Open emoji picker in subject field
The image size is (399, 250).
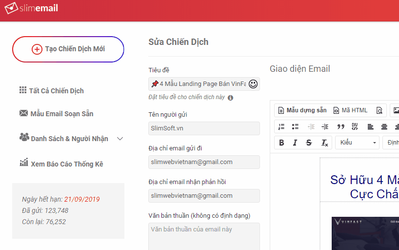(253, 84)
